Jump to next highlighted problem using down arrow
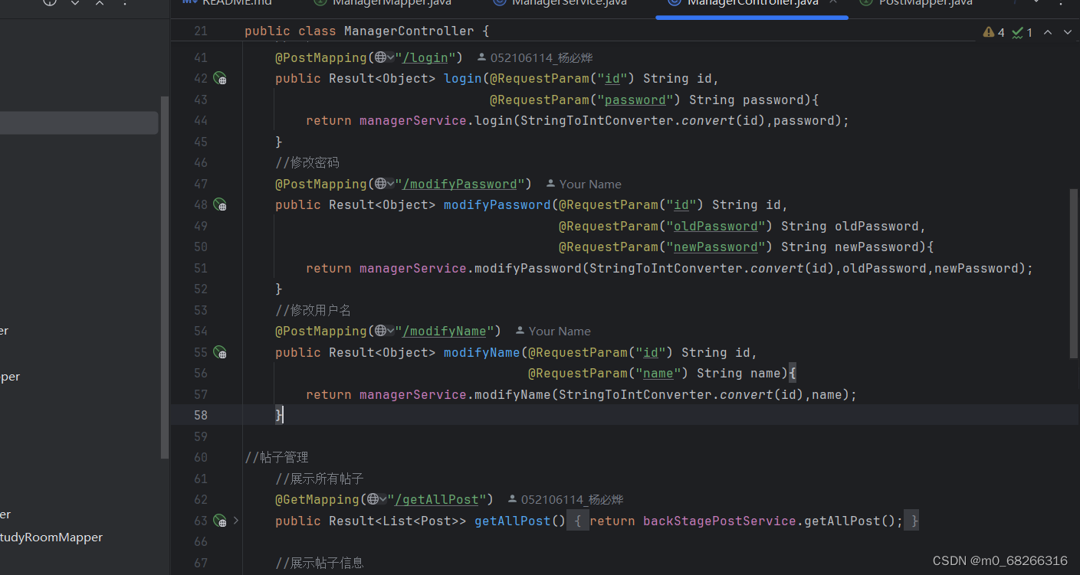Screen dimensions: 1080x575 (1067, 32)
